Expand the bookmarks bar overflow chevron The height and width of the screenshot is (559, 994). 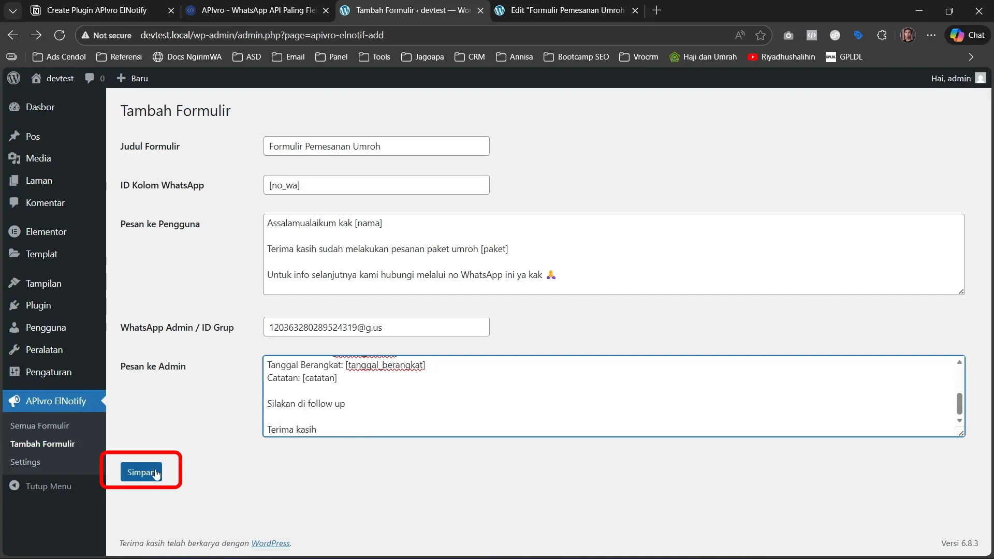coord(971,57)
